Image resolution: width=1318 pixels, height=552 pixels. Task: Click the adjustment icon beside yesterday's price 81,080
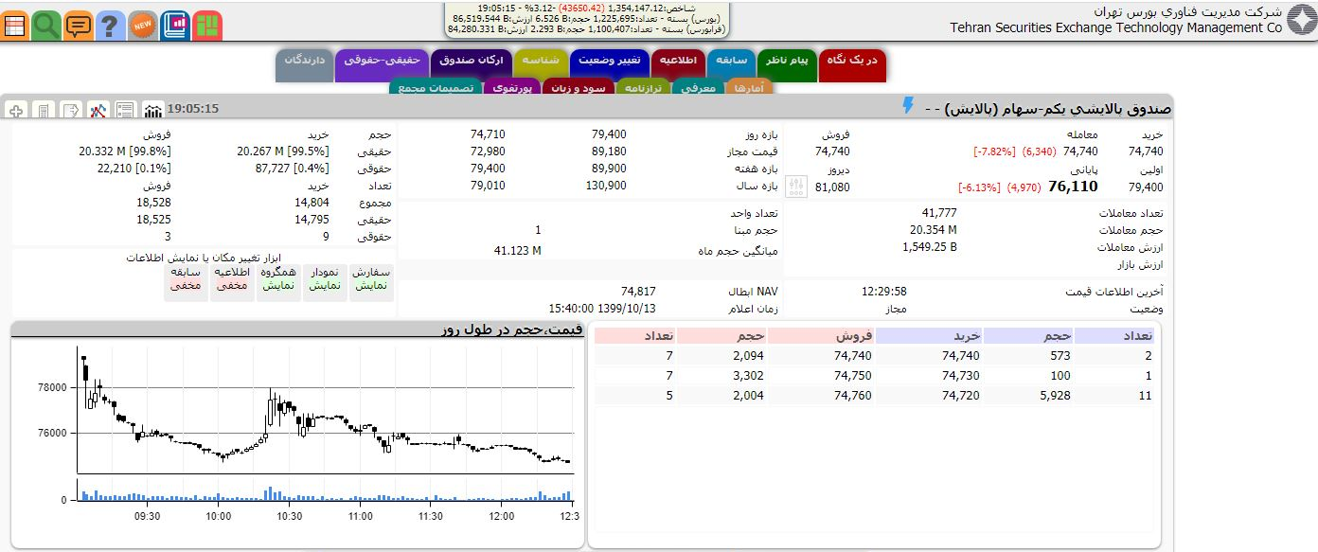[797, 187]
